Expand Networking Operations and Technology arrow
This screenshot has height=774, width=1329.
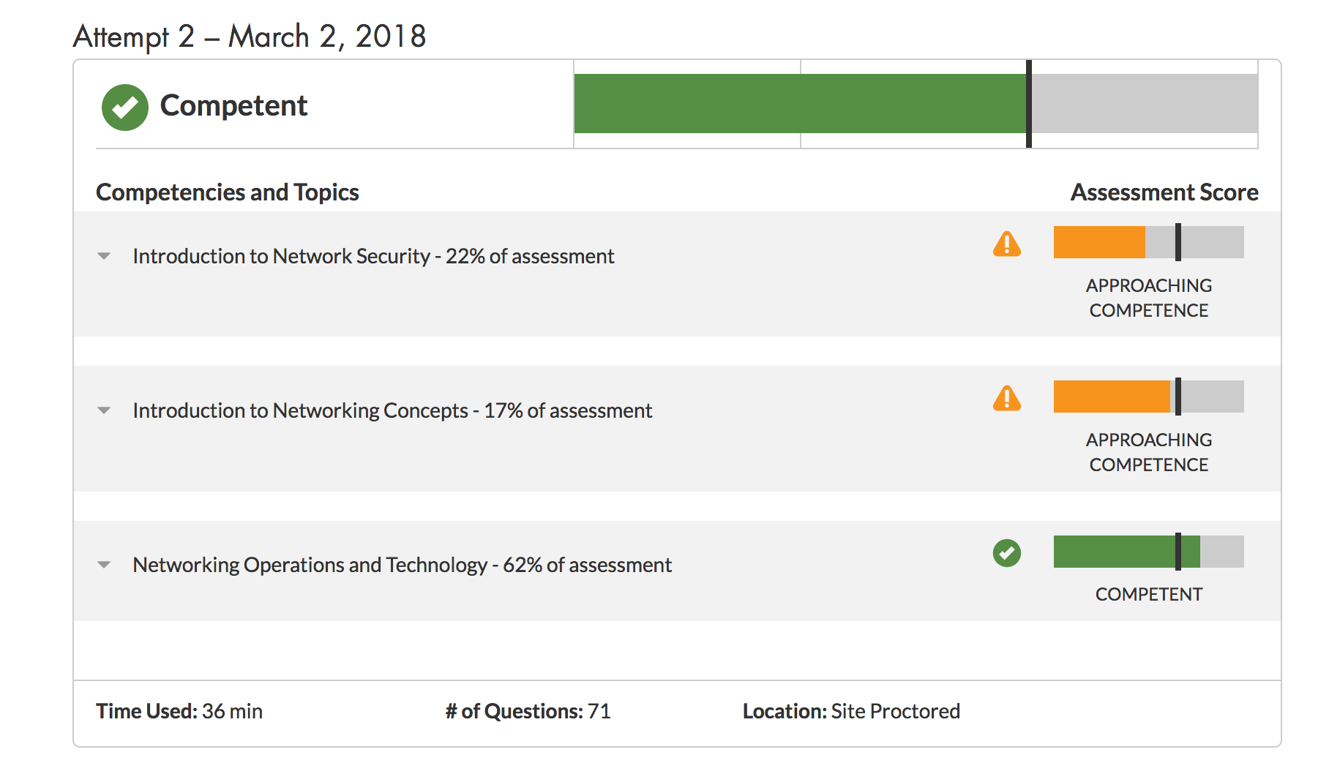click(104, 565)
